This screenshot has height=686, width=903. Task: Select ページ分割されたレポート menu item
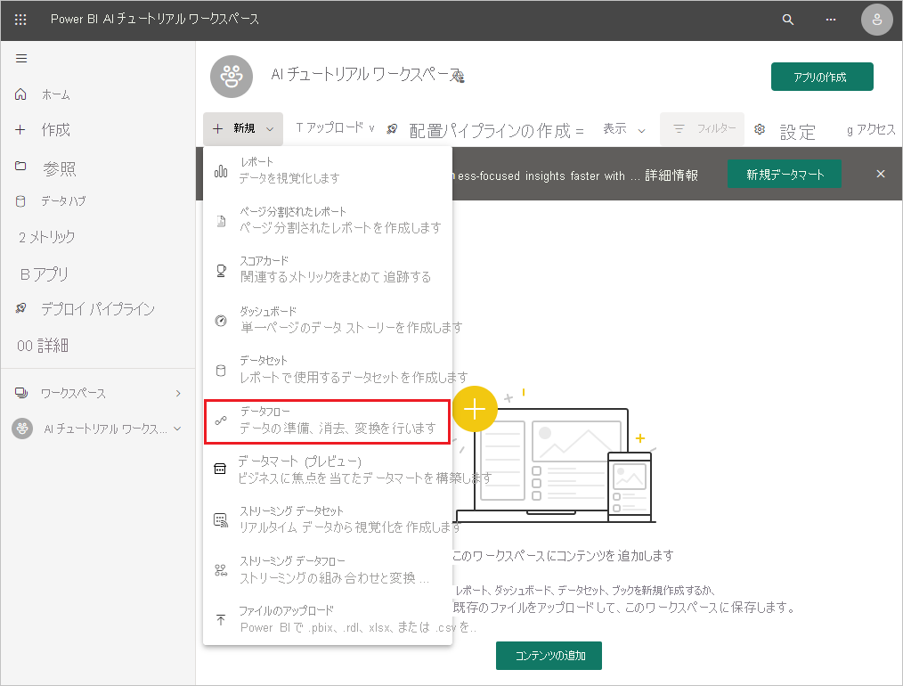tap(328, 220)
